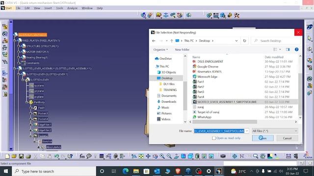This screenshot has width=314, height=176.
Task: Click the Zoom Out magnifier icon
Action: click(169, 156)
